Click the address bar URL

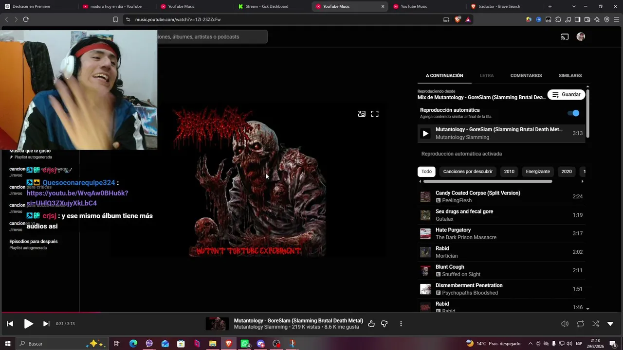click(178, 19)
